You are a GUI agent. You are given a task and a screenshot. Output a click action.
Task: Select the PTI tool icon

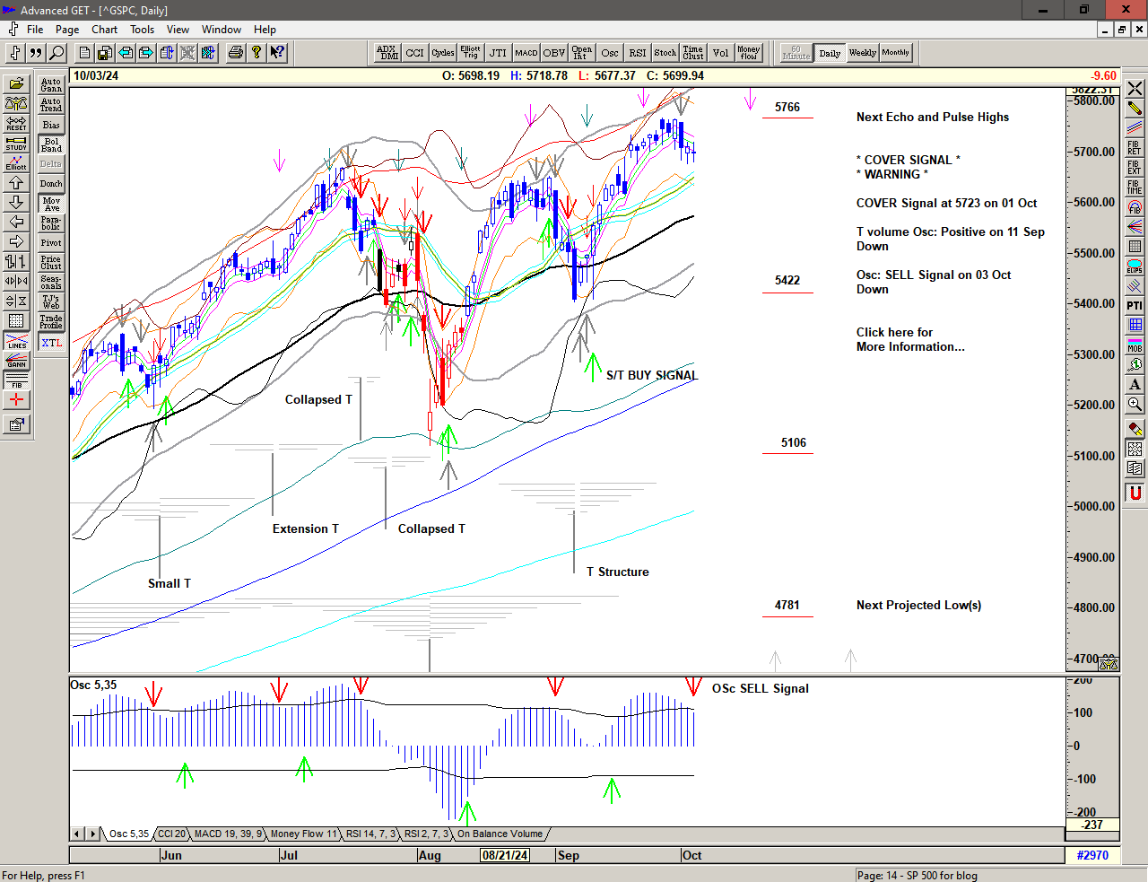point(1135,305)
